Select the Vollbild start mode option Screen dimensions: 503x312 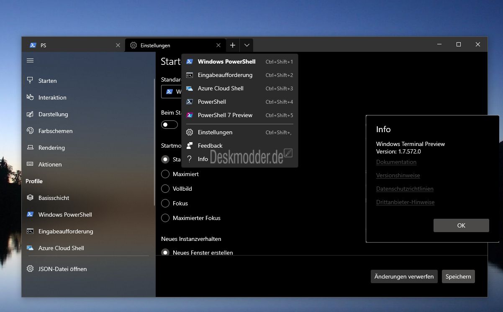click(x=165, y=189)
